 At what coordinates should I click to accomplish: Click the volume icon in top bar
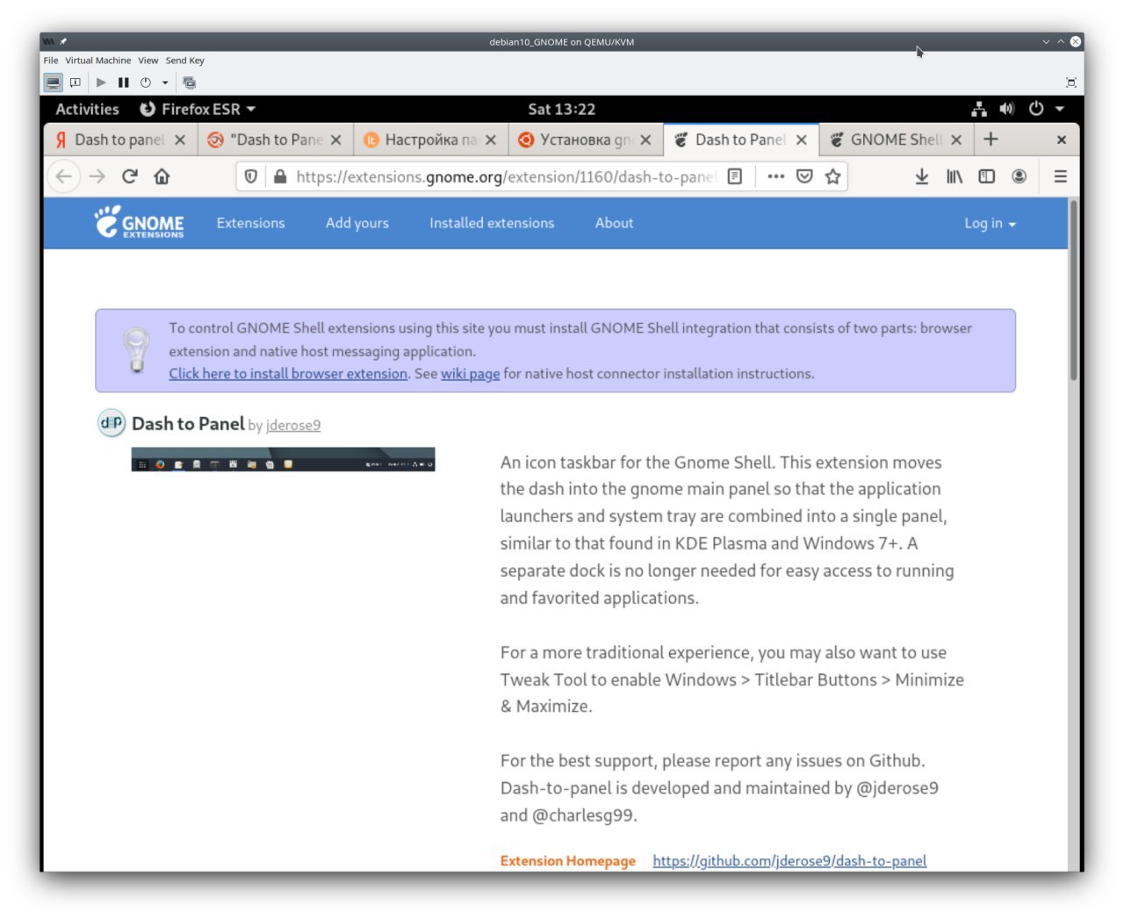(1006, 109)
